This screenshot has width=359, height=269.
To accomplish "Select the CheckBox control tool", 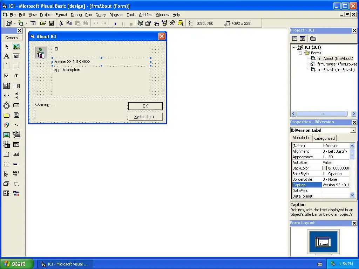I will [x=7, y=76].
